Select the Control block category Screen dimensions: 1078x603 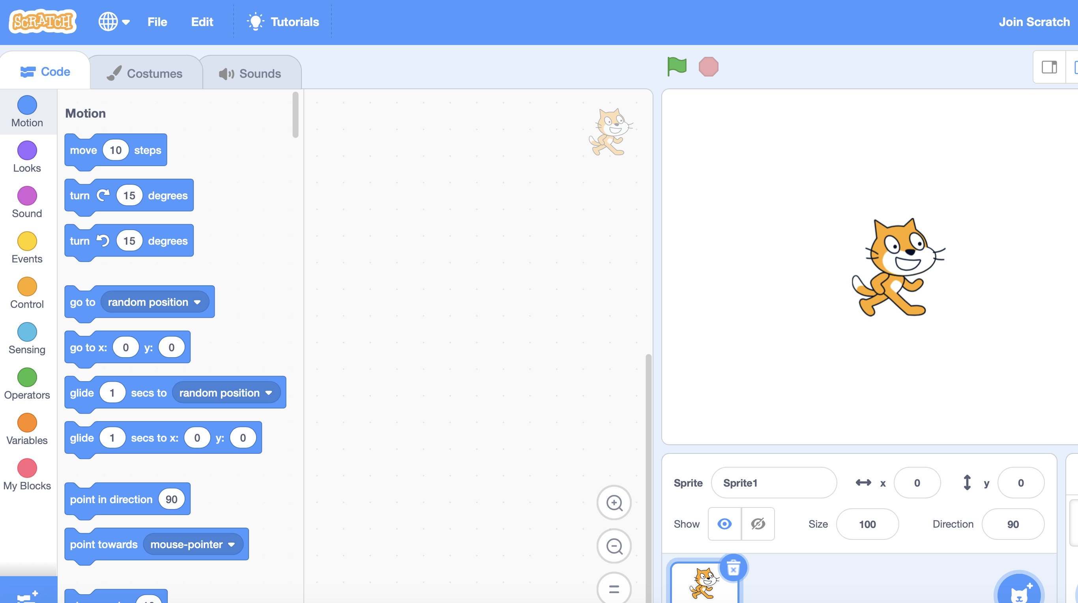click(27, 293)
